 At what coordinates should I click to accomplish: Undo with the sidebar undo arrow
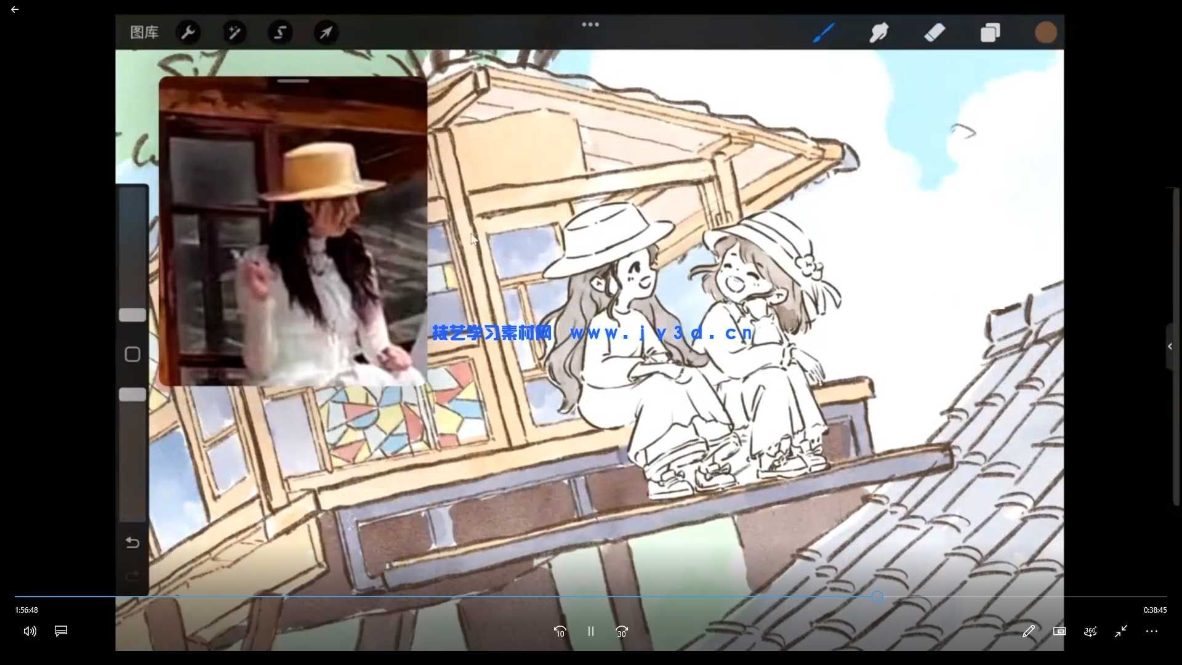132,542
